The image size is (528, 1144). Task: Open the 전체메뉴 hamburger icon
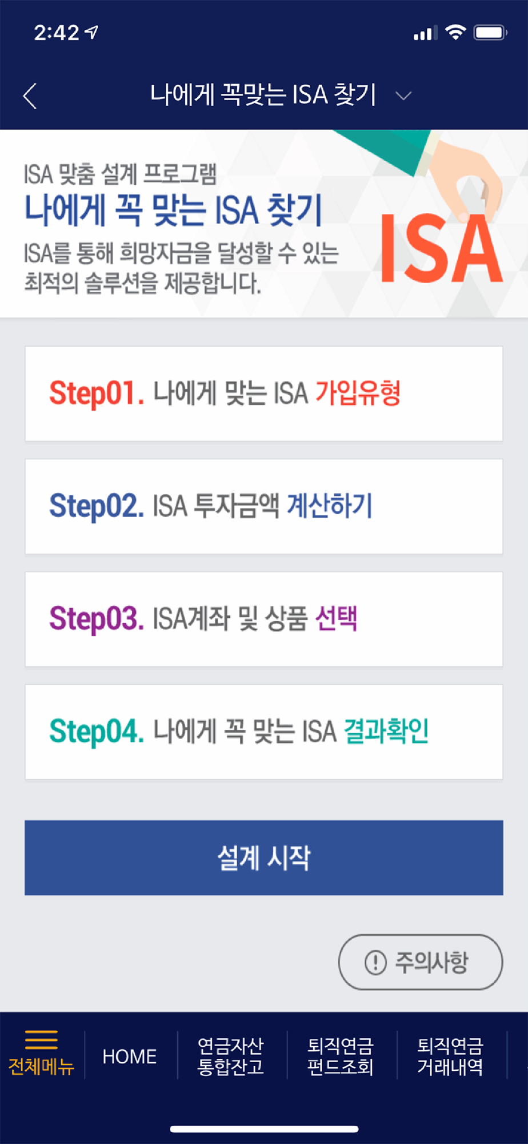pyautogui.click(x=41, y=1039)
